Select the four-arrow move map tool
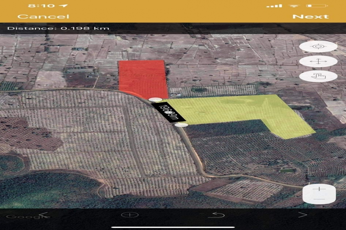Image resolution: width=346 pixels, height=230 pixels. 318,62
